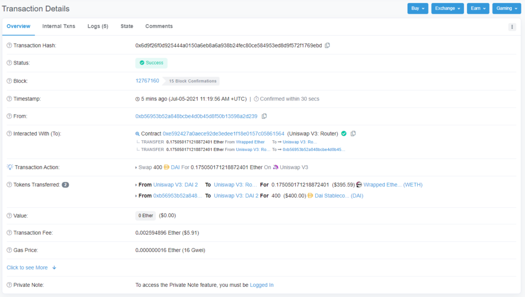Viewport: 525px width, 297px height.
Task: Click the transaction hash value text
Action: (228, 46)
